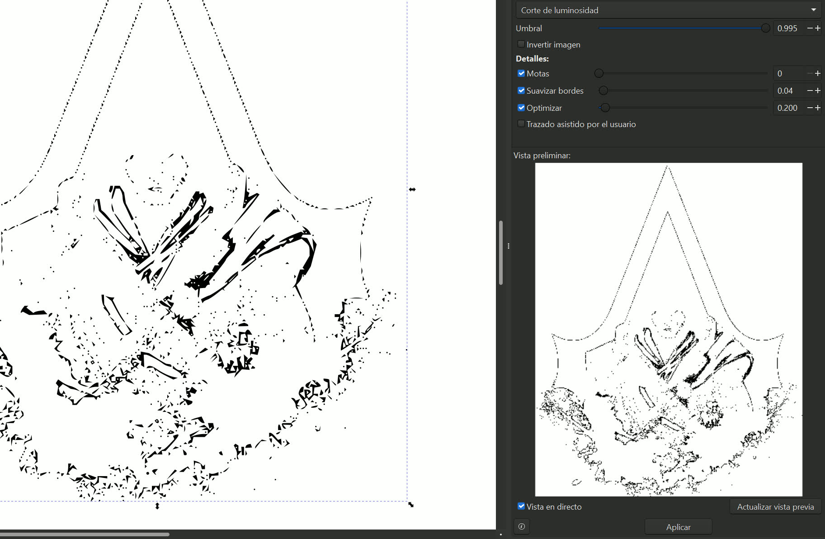The height and width of the screenshot is (539, 825).
Task: Click the bottom-middle vertical resize handle
Action: click(x=157, y=506)
